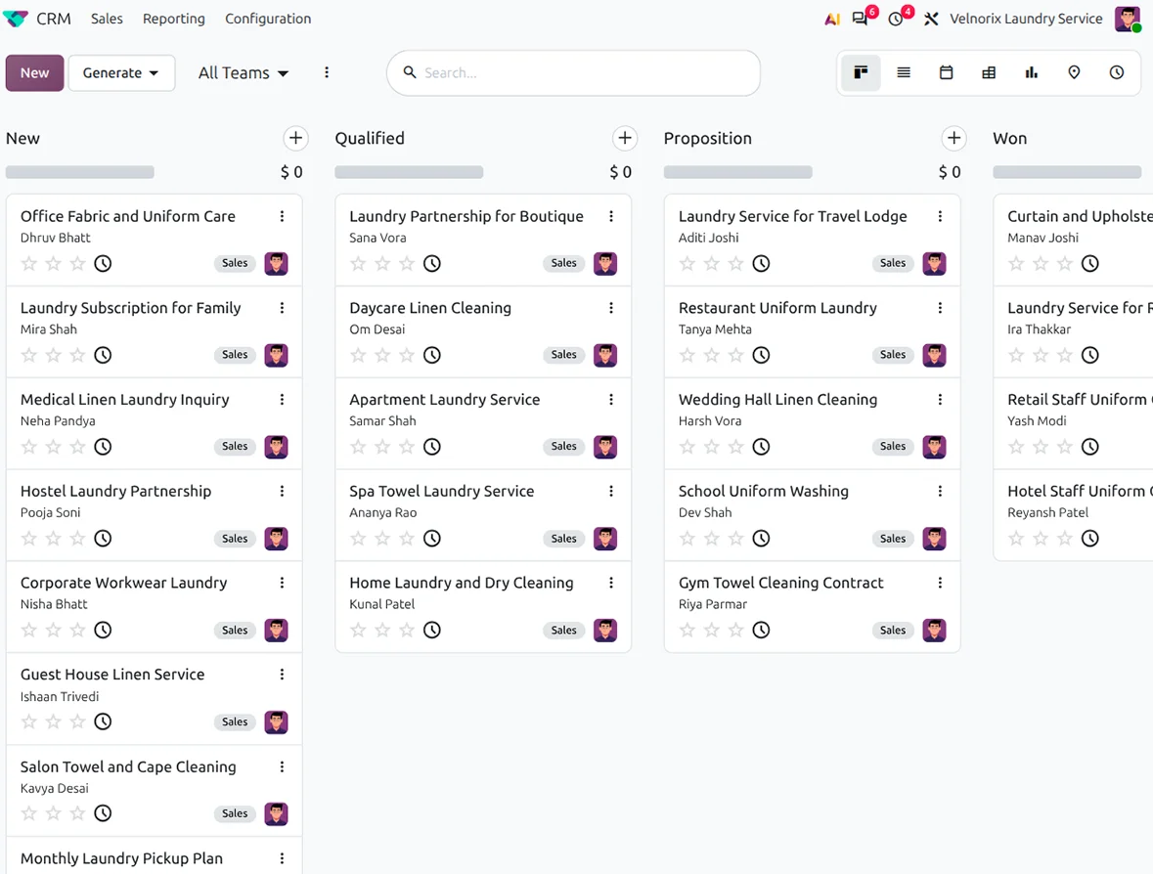Add a quick lead in New column

point(295,138)
